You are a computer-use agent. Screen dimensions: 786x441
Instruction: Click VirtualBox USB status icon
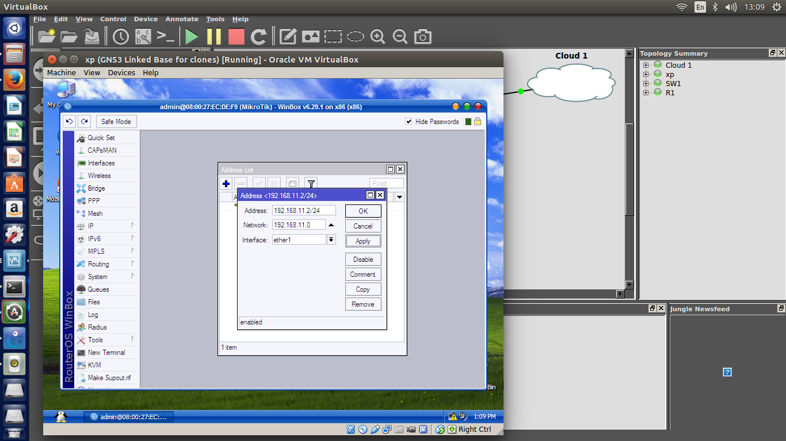pos(375,429)
